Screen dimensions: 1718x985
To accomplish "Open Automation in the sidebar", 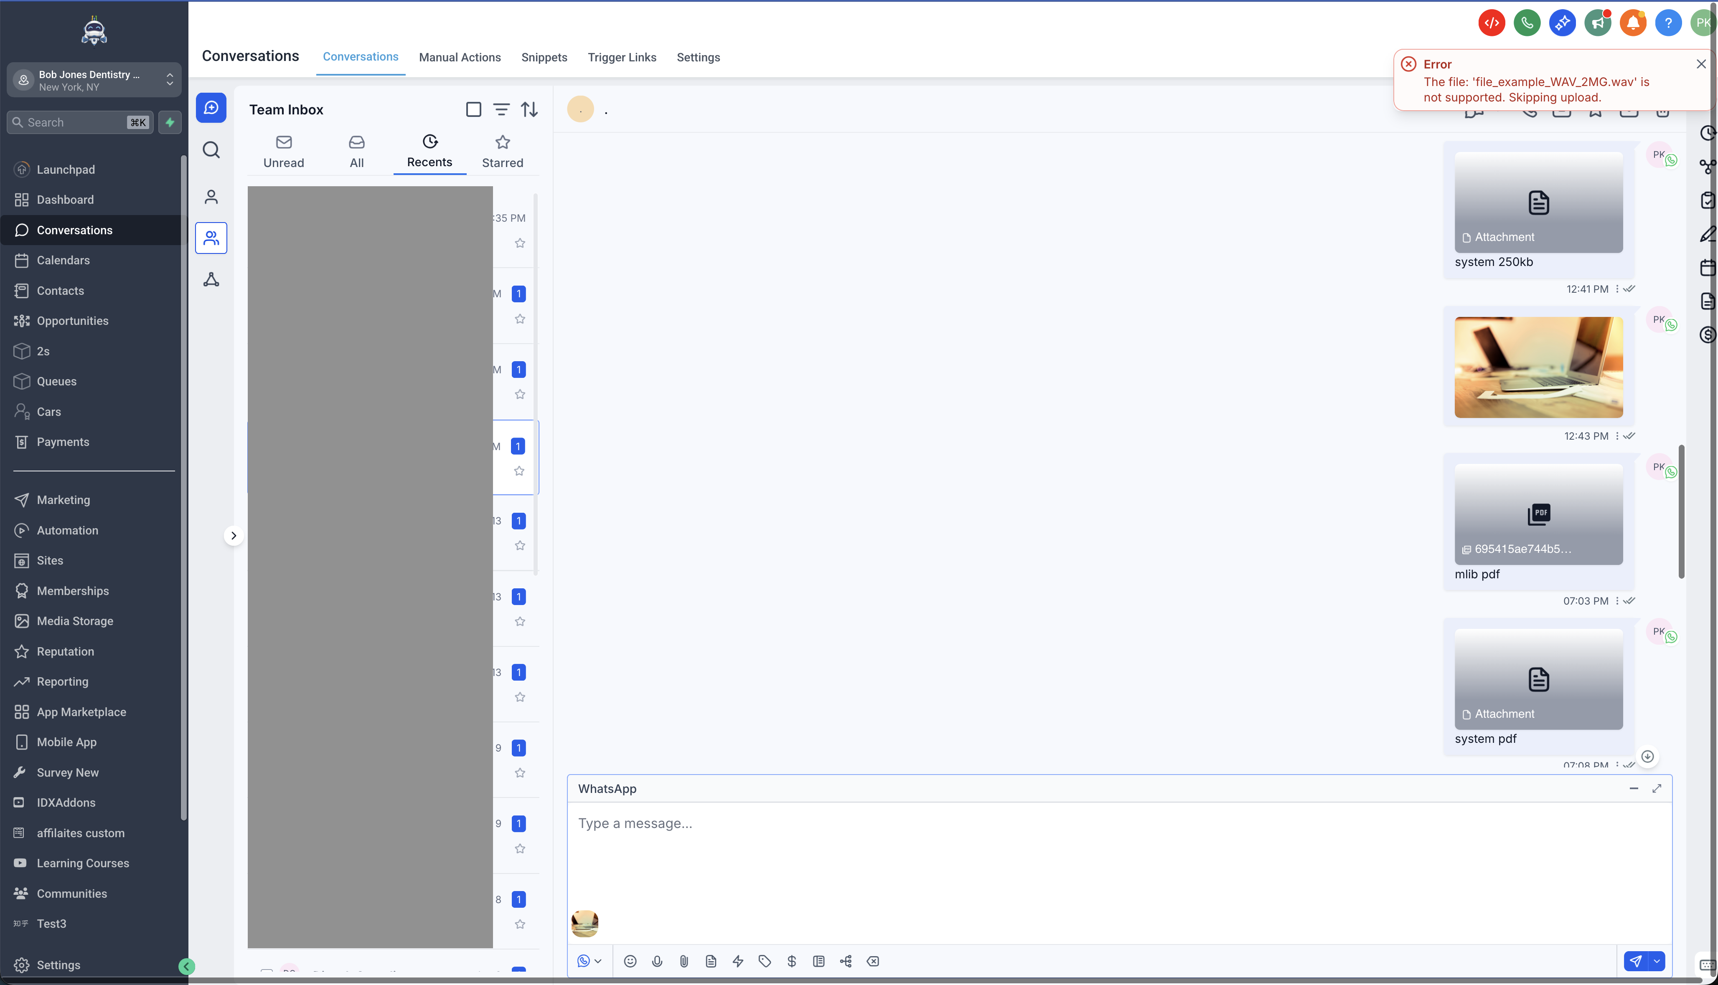I will 67,530.
